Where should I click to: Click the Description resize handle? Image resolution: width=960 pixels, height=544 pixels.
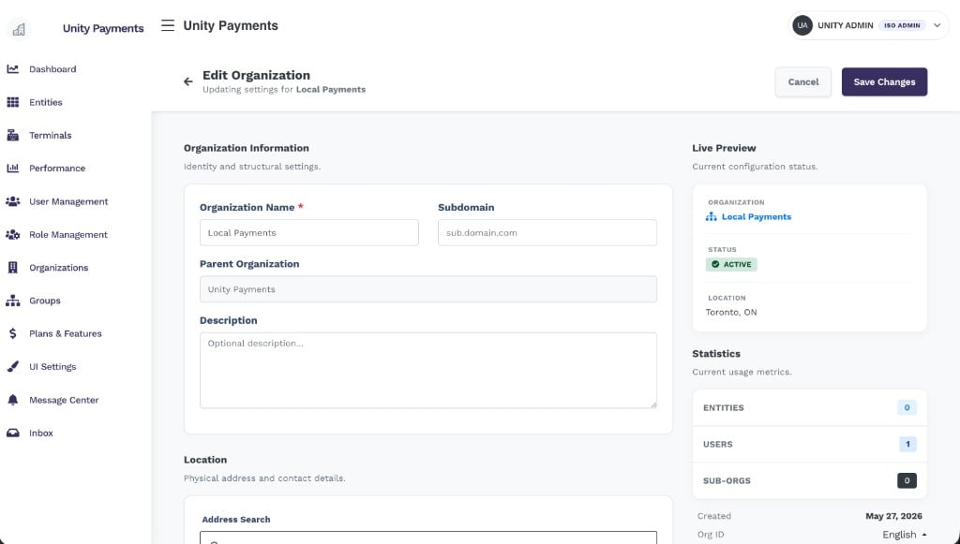pyautogui.click(x=653, y=404)
